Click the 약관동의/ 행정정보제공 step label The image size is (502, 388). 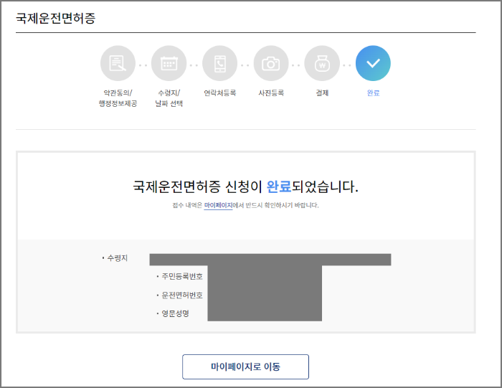118,98
